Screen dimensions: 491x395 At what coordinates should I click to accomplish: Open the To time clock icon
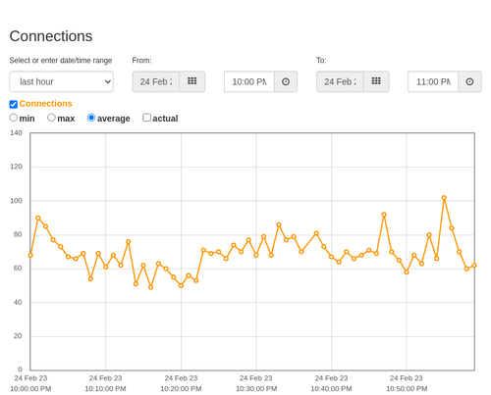click(469, 81)
